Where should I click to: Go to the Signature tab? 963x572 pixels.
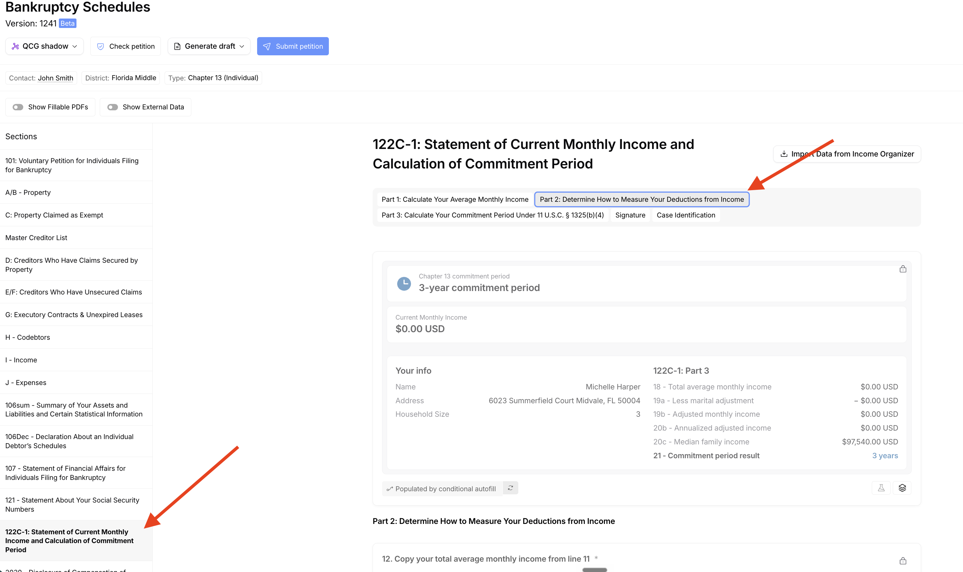coord(630,215)
